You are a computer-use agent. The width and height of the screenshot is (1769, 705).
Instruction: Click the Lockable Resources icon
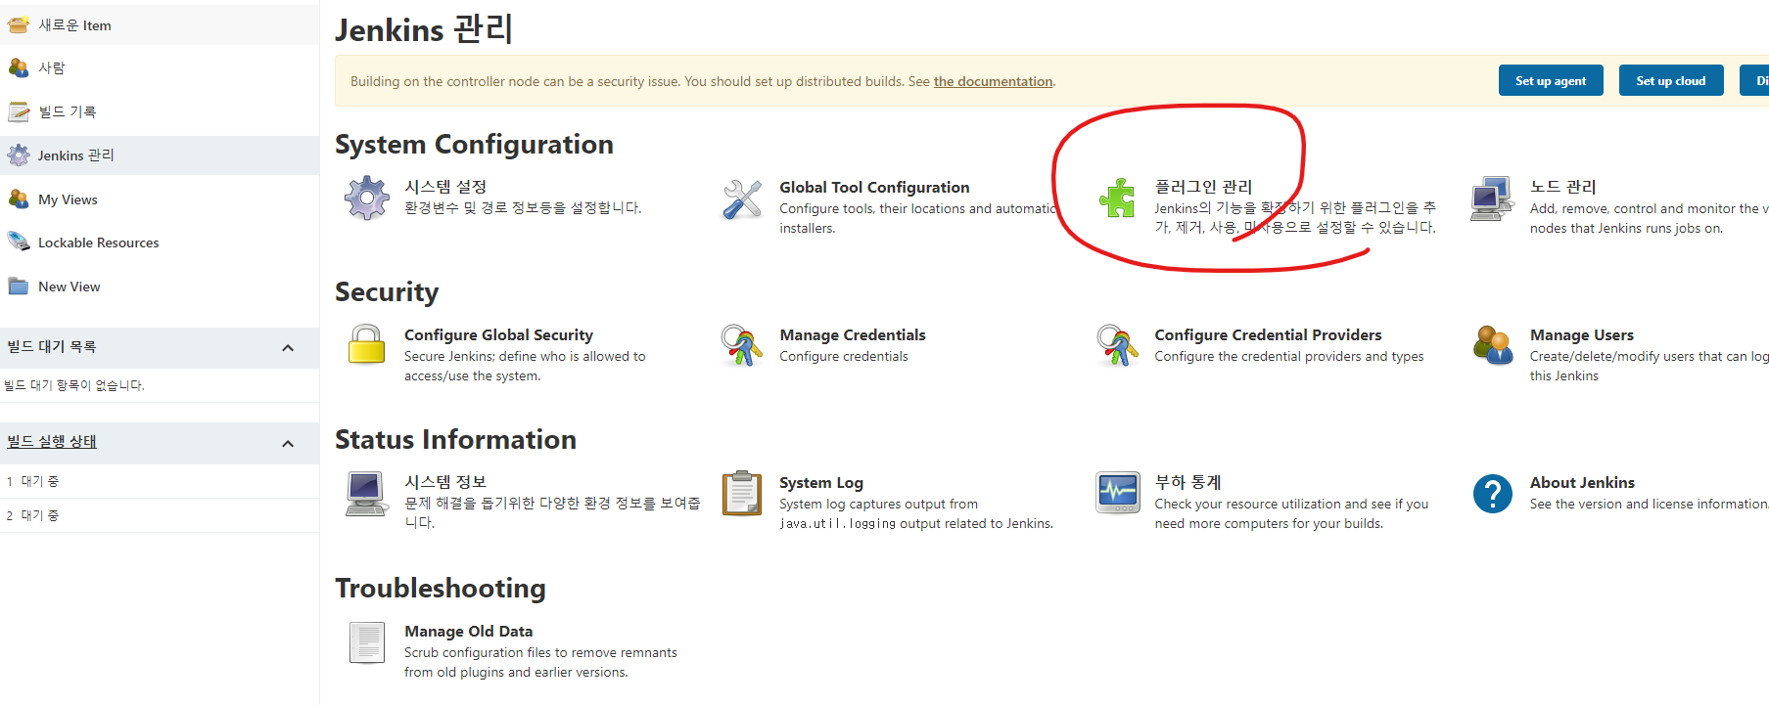tap(19, 242)
